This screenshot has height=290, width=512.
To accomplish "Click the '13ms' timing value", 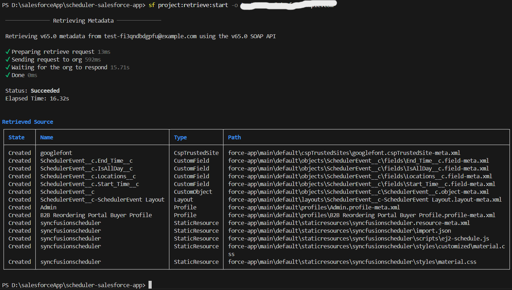I will pos(104,52).
